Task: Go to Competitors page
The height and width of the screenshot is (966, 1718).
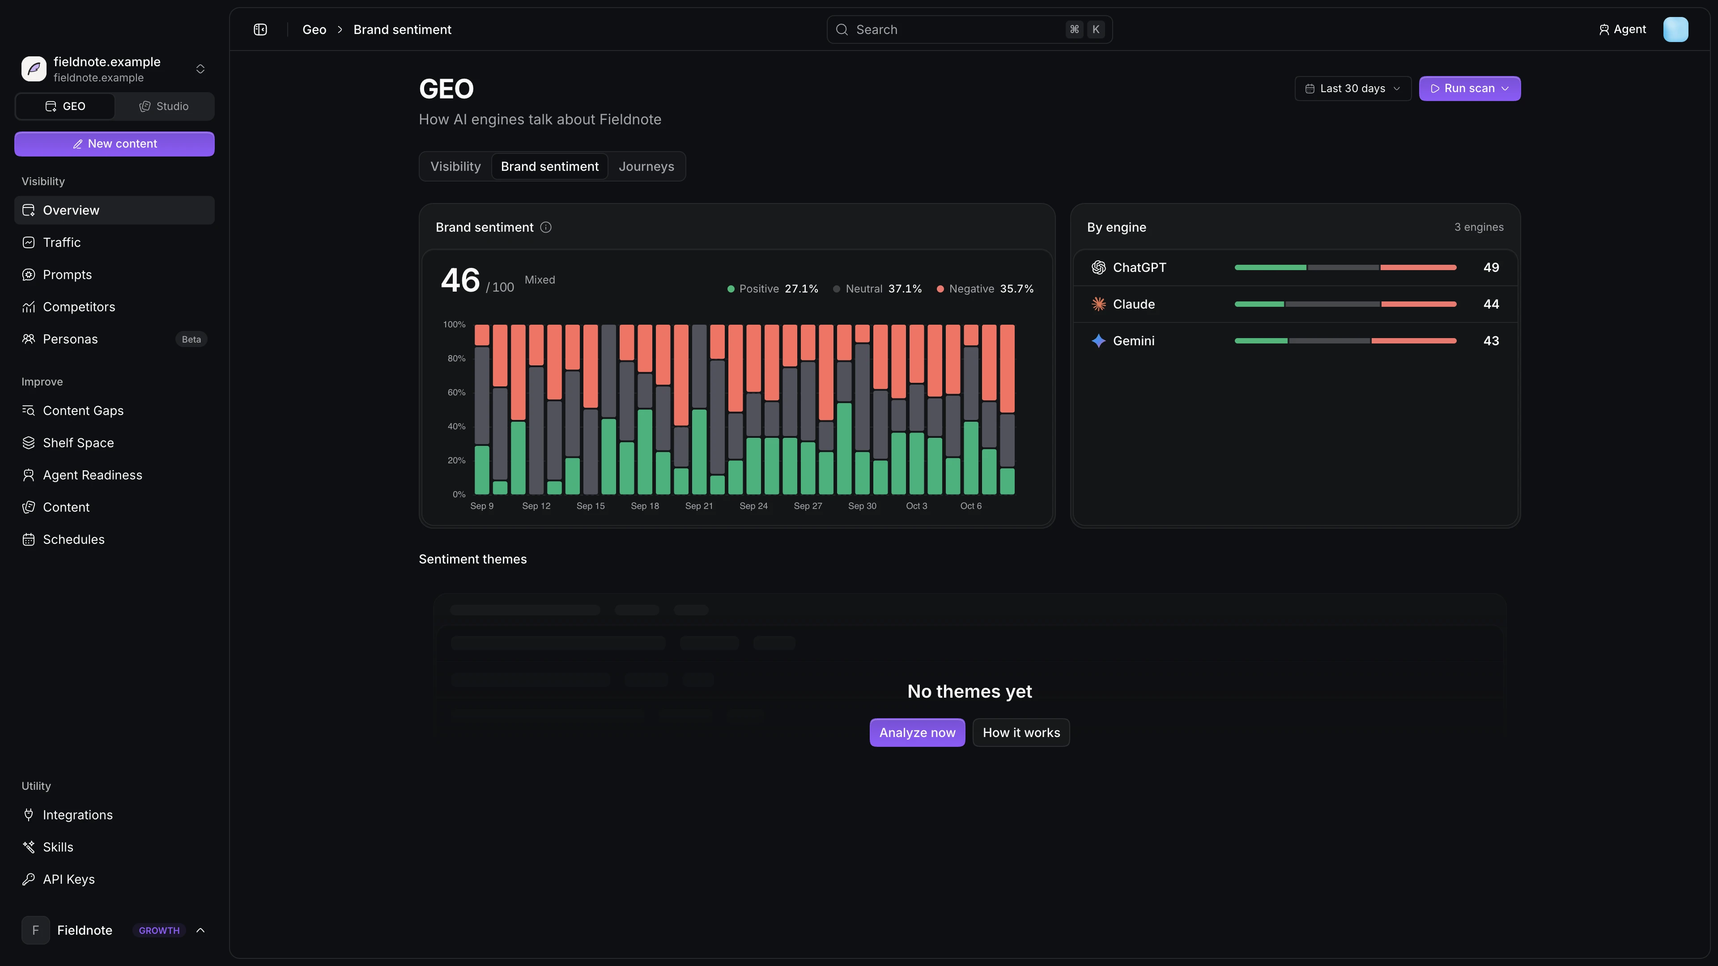Action: point(114,307)
